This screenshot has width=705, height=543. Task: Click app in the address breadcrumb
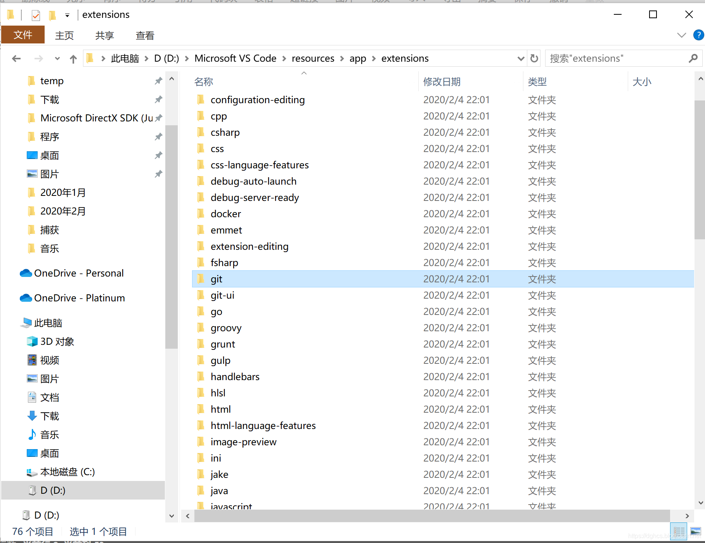pos(358,59)
